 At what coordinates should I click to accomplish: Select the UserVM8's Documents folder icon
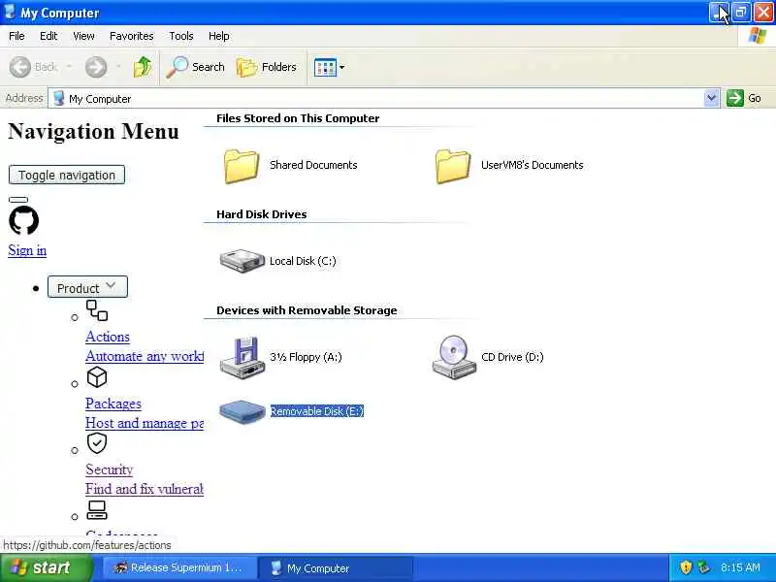pos(453,166)
